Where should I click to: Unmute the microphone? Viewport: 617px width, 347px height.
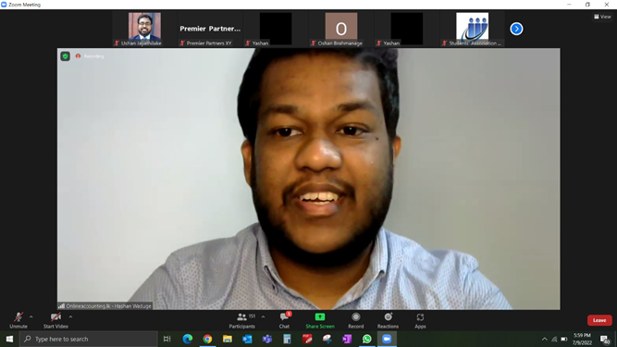(x=19, y=320)
